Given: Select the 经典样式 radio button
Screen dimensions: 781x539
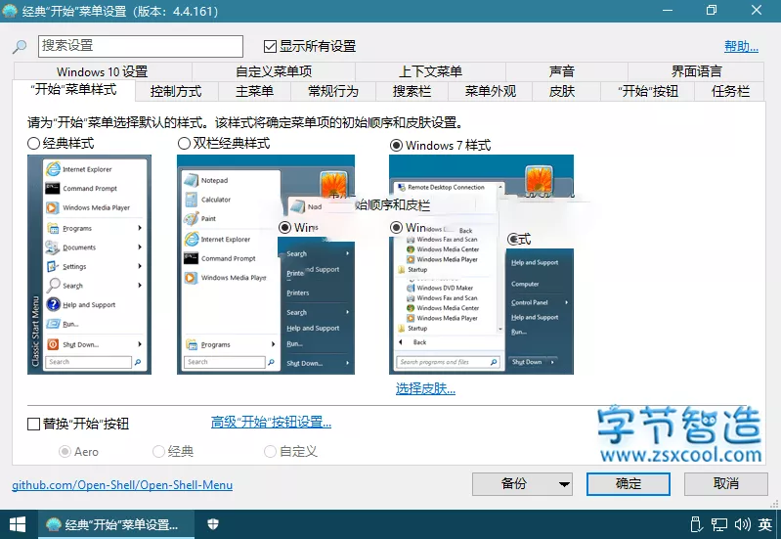Looking at the screenshot, I should coord(33,144).
